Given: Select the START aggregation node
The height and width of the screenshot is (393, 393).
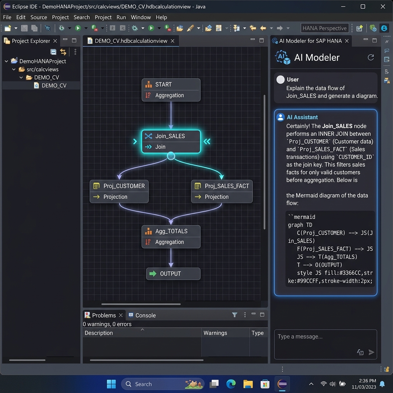Looking at the screenshot, I should (171, 89).
